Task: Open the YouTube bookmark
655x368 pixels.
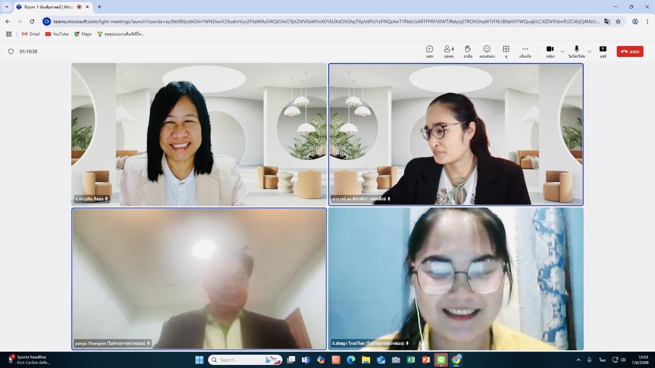Action: pyautogui.click(x=57, y=34)
